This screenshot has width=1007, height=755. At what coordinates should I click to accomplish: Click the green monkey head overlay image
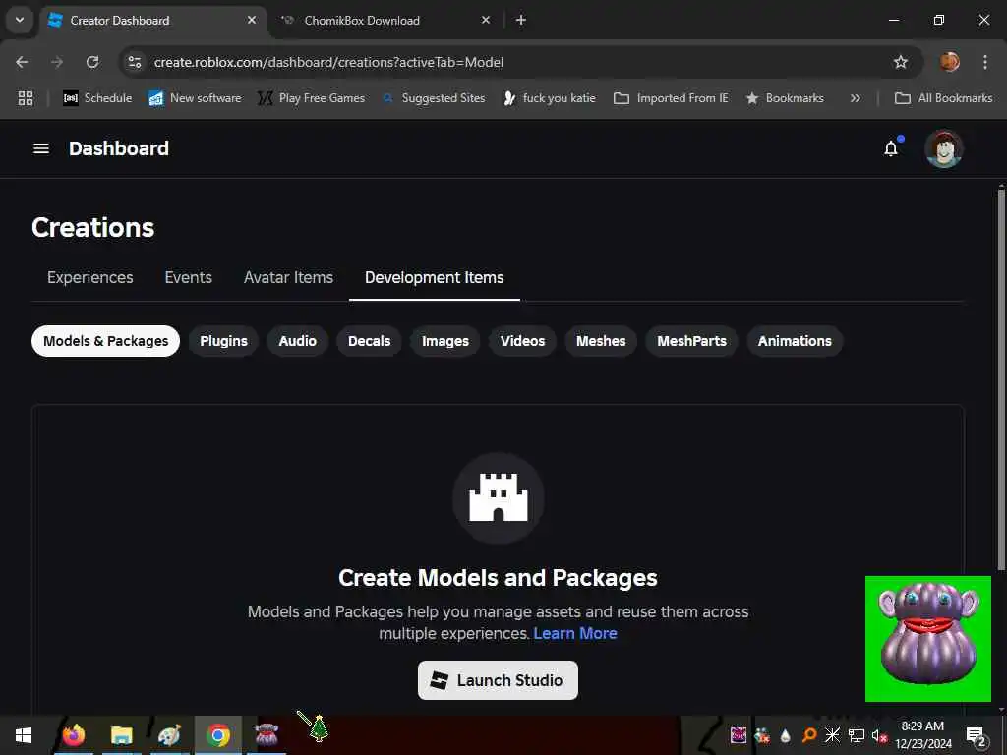[x=928, y=639]
